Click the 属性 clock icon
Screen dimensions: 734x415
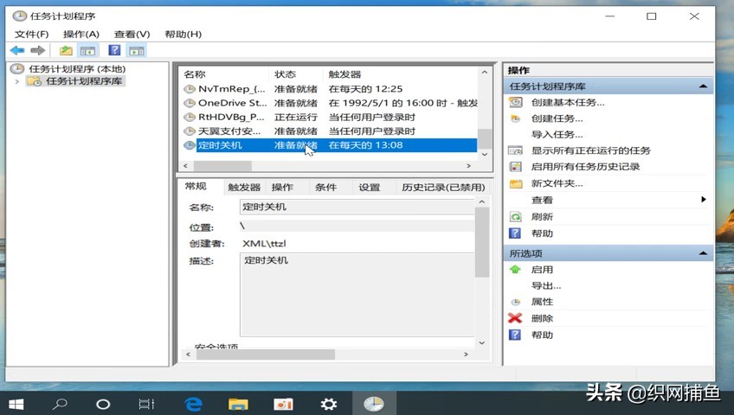coord(515,302)
